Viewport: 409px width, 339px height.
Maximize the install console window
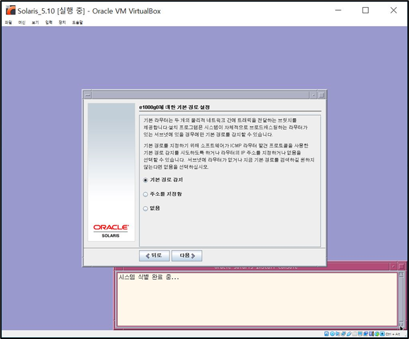pos(401,267)
